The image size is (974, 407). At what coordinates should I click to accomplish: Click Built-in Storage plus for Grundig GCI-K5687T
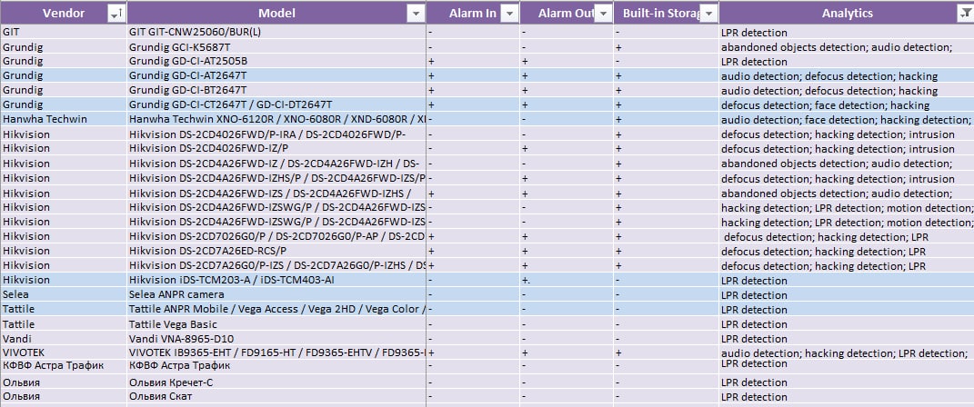[666, 46]
